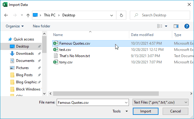Sort files by Date modified column
This screenshot has width=194, height=119.
coord(142,35)
